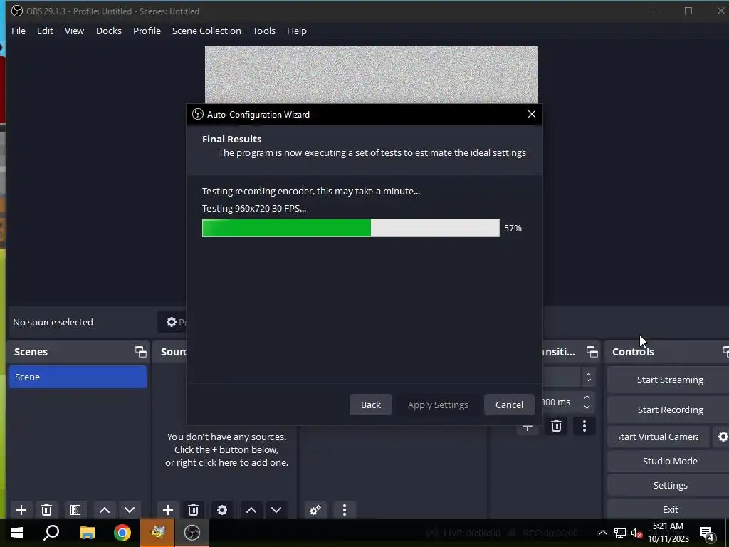Click Exit in Controls dock
The width and height of the screenshot is (729, 547).
(x=669, y=509)
